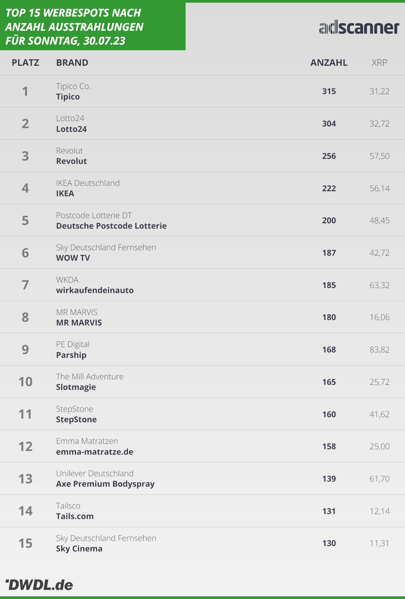The width and height of the screenshot is (405, 599).
Task: Select the Tipico row entry
Action: (x=202, y=91)
